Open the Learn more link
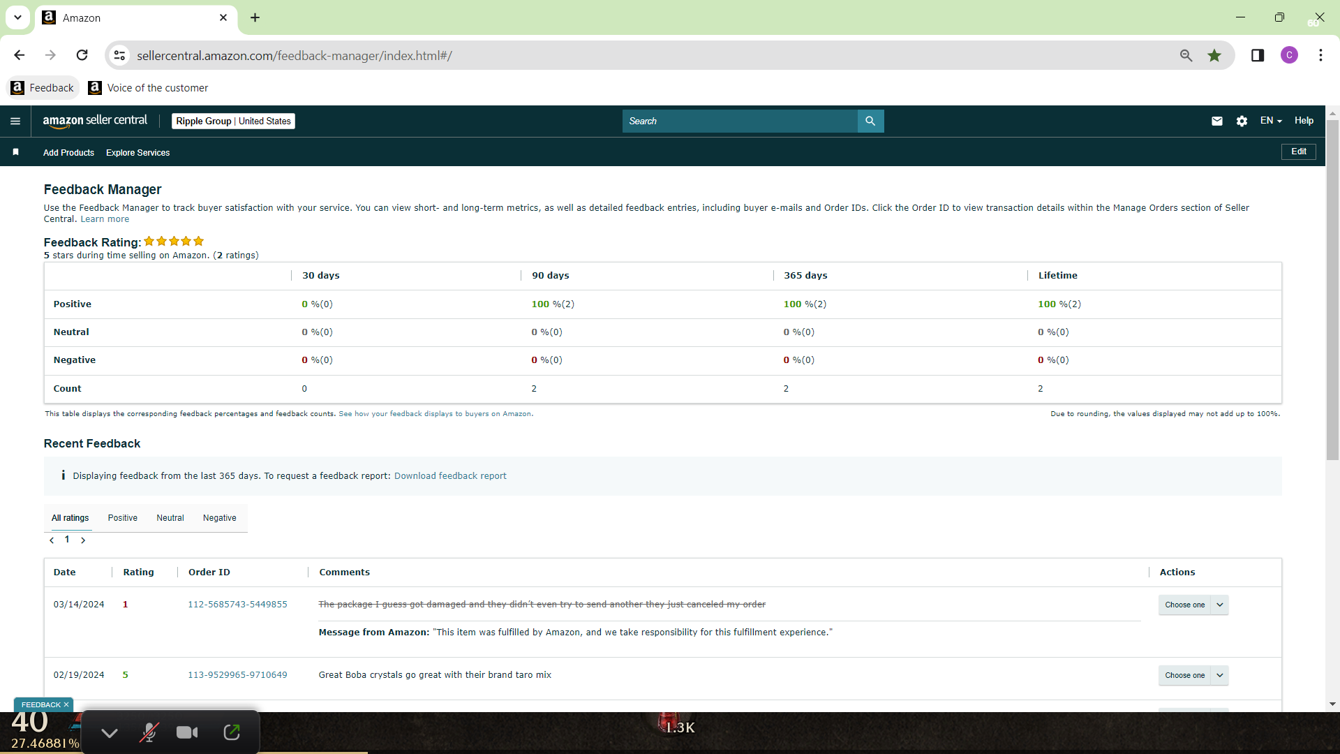The image size is (1340, 754). tap(105, 219)
